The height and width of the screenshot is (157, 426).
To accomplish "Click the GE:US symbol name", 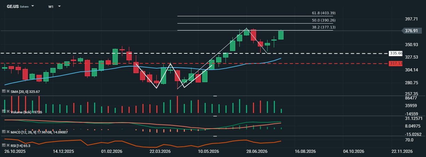I will pyautogui.click(x=13, y=6).
